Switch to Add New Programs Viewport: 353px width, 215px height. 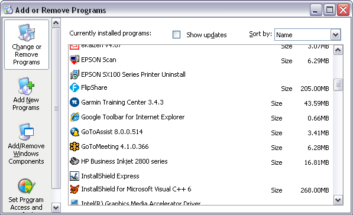26,94
